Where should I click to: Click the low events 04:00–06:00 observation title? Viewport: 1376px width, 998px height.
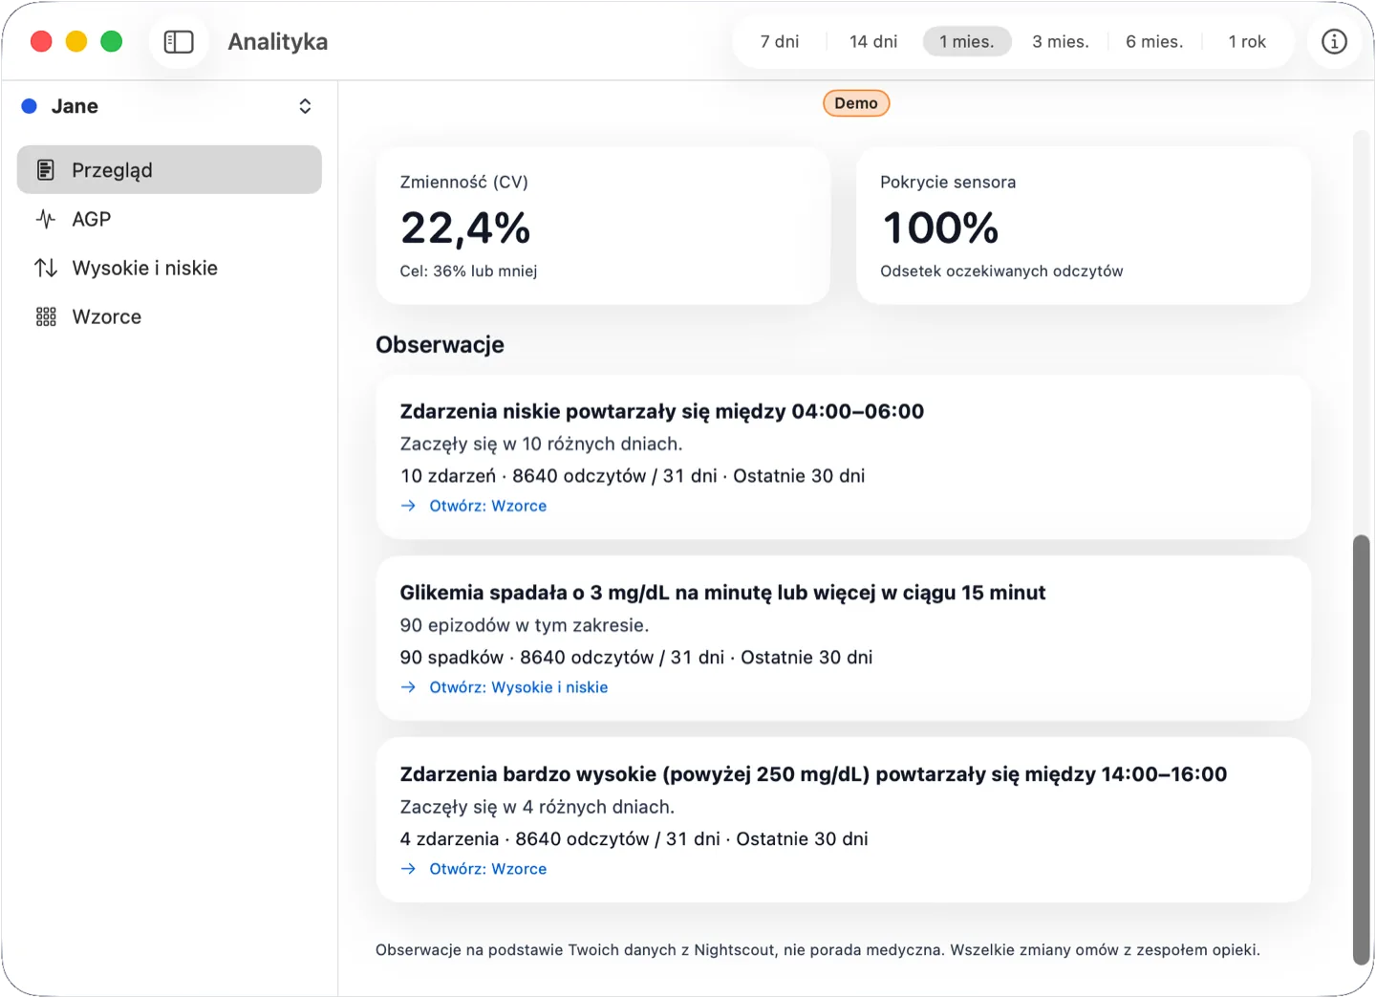[661, 411]
